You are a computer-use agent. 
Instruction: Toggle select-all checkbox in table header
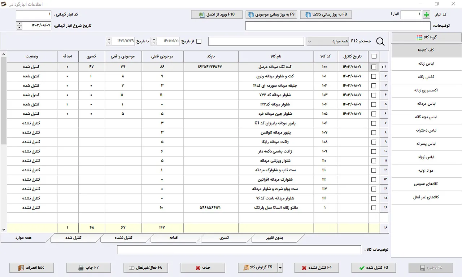pos(374,56)
